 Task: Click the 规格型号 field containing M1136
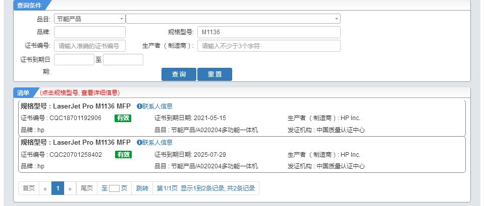tap(269, 32)
